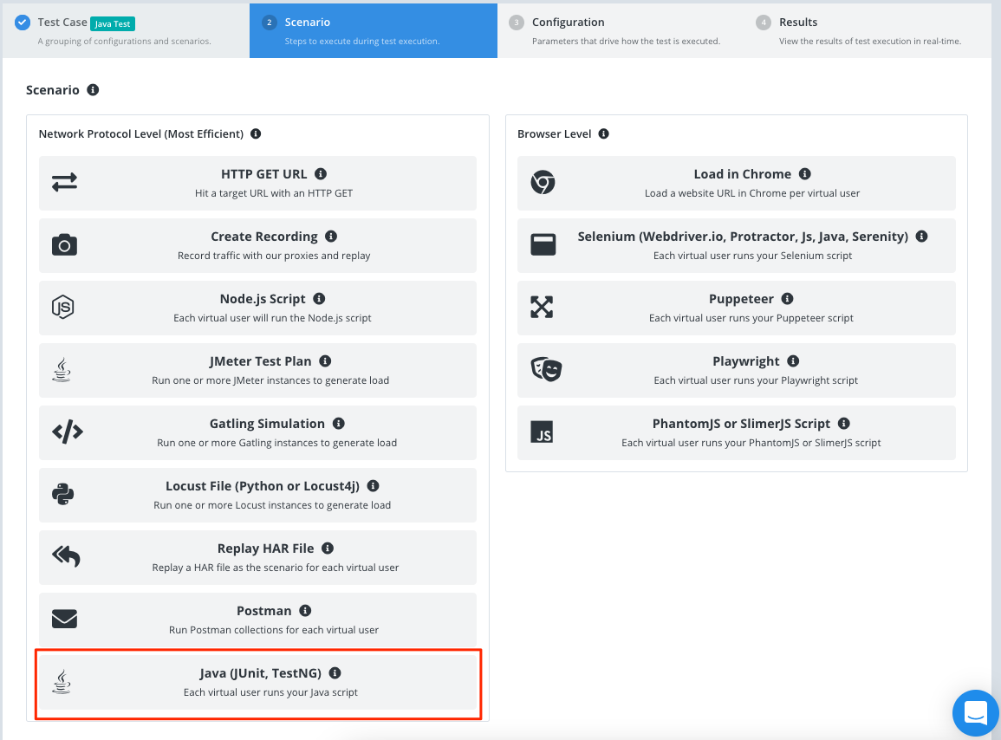Choose the Replay HAR File scenario title
Image resolution: width=1001 pixels, height=740 pixels.
click(x=265, y=549)
